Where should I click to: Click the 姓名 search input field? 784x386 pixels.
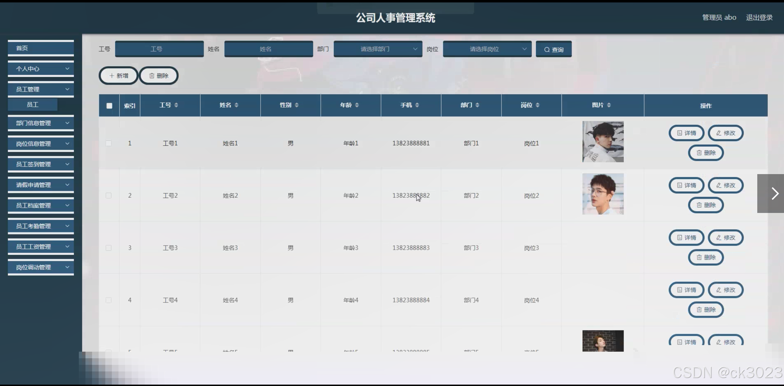pos(268,49)
